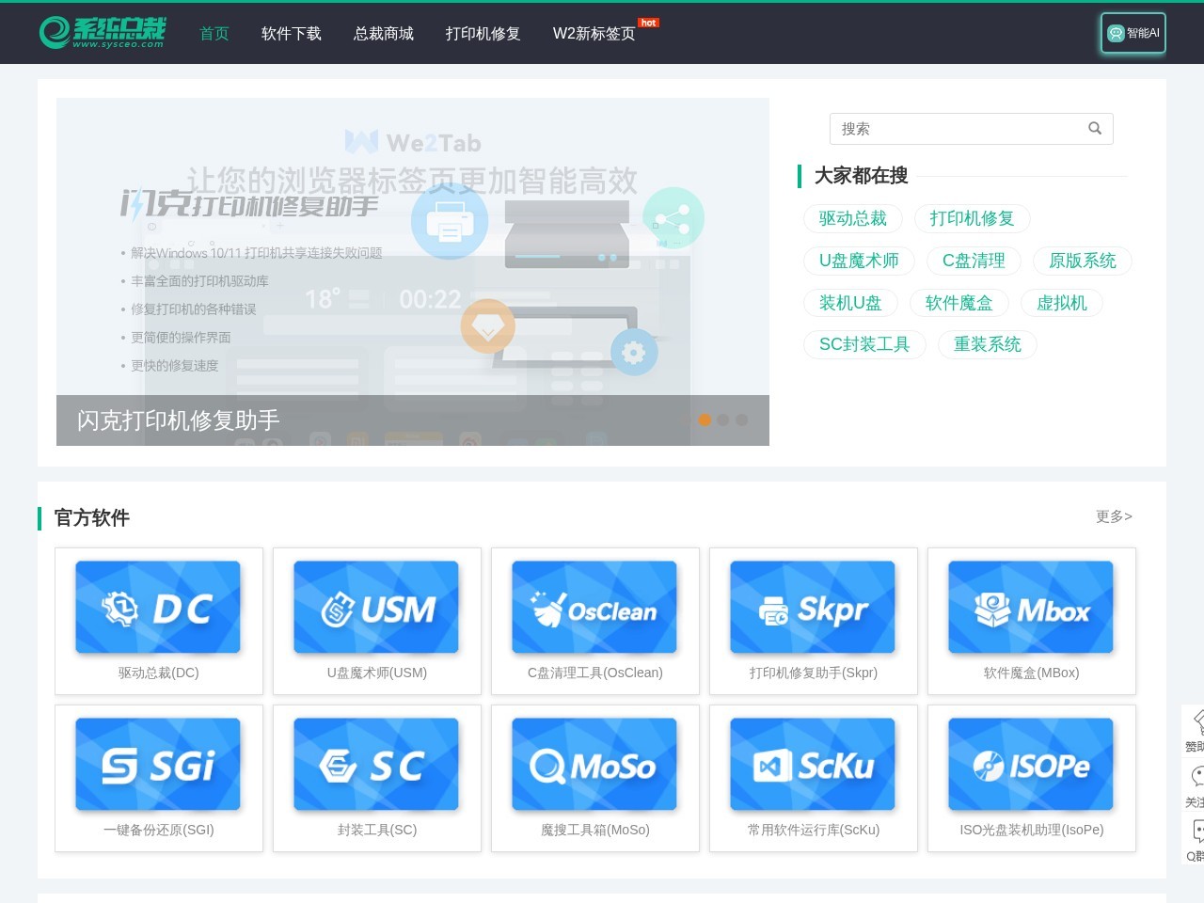
Task: Select the 装机U盘 hot search tag
Action: (850, 303)
